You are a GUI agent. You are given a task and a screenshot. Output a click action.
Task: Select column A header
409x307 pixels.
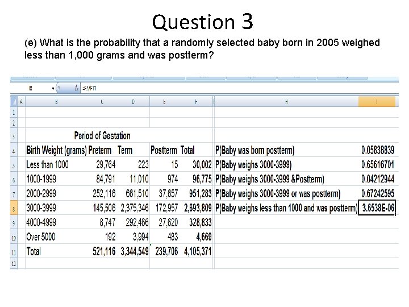22,102
